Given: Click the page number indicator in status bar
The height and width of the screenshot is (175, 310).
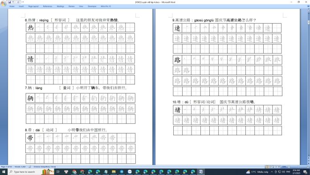Looking at the screenshot, I should [7, 167].
